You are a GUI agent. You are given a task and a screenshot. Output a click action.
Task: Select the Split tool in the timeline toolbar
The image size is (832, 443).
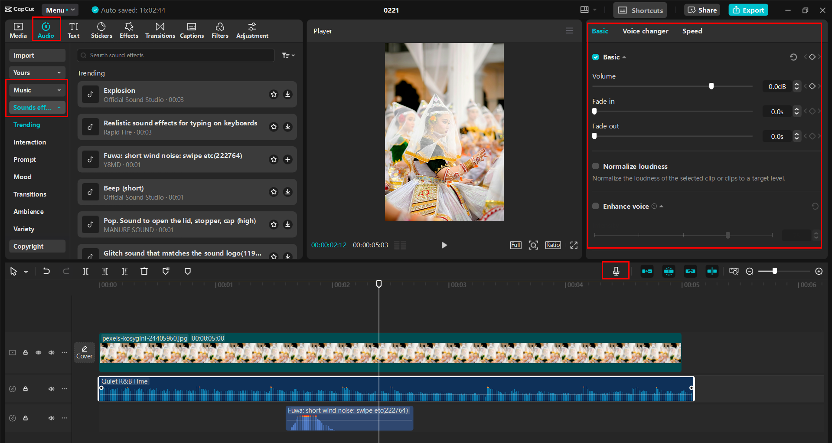tap(85, 271)
